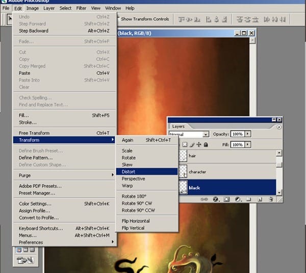Expand the Fill slider arrow
The image size is (306, 273).
click(248, 145)
